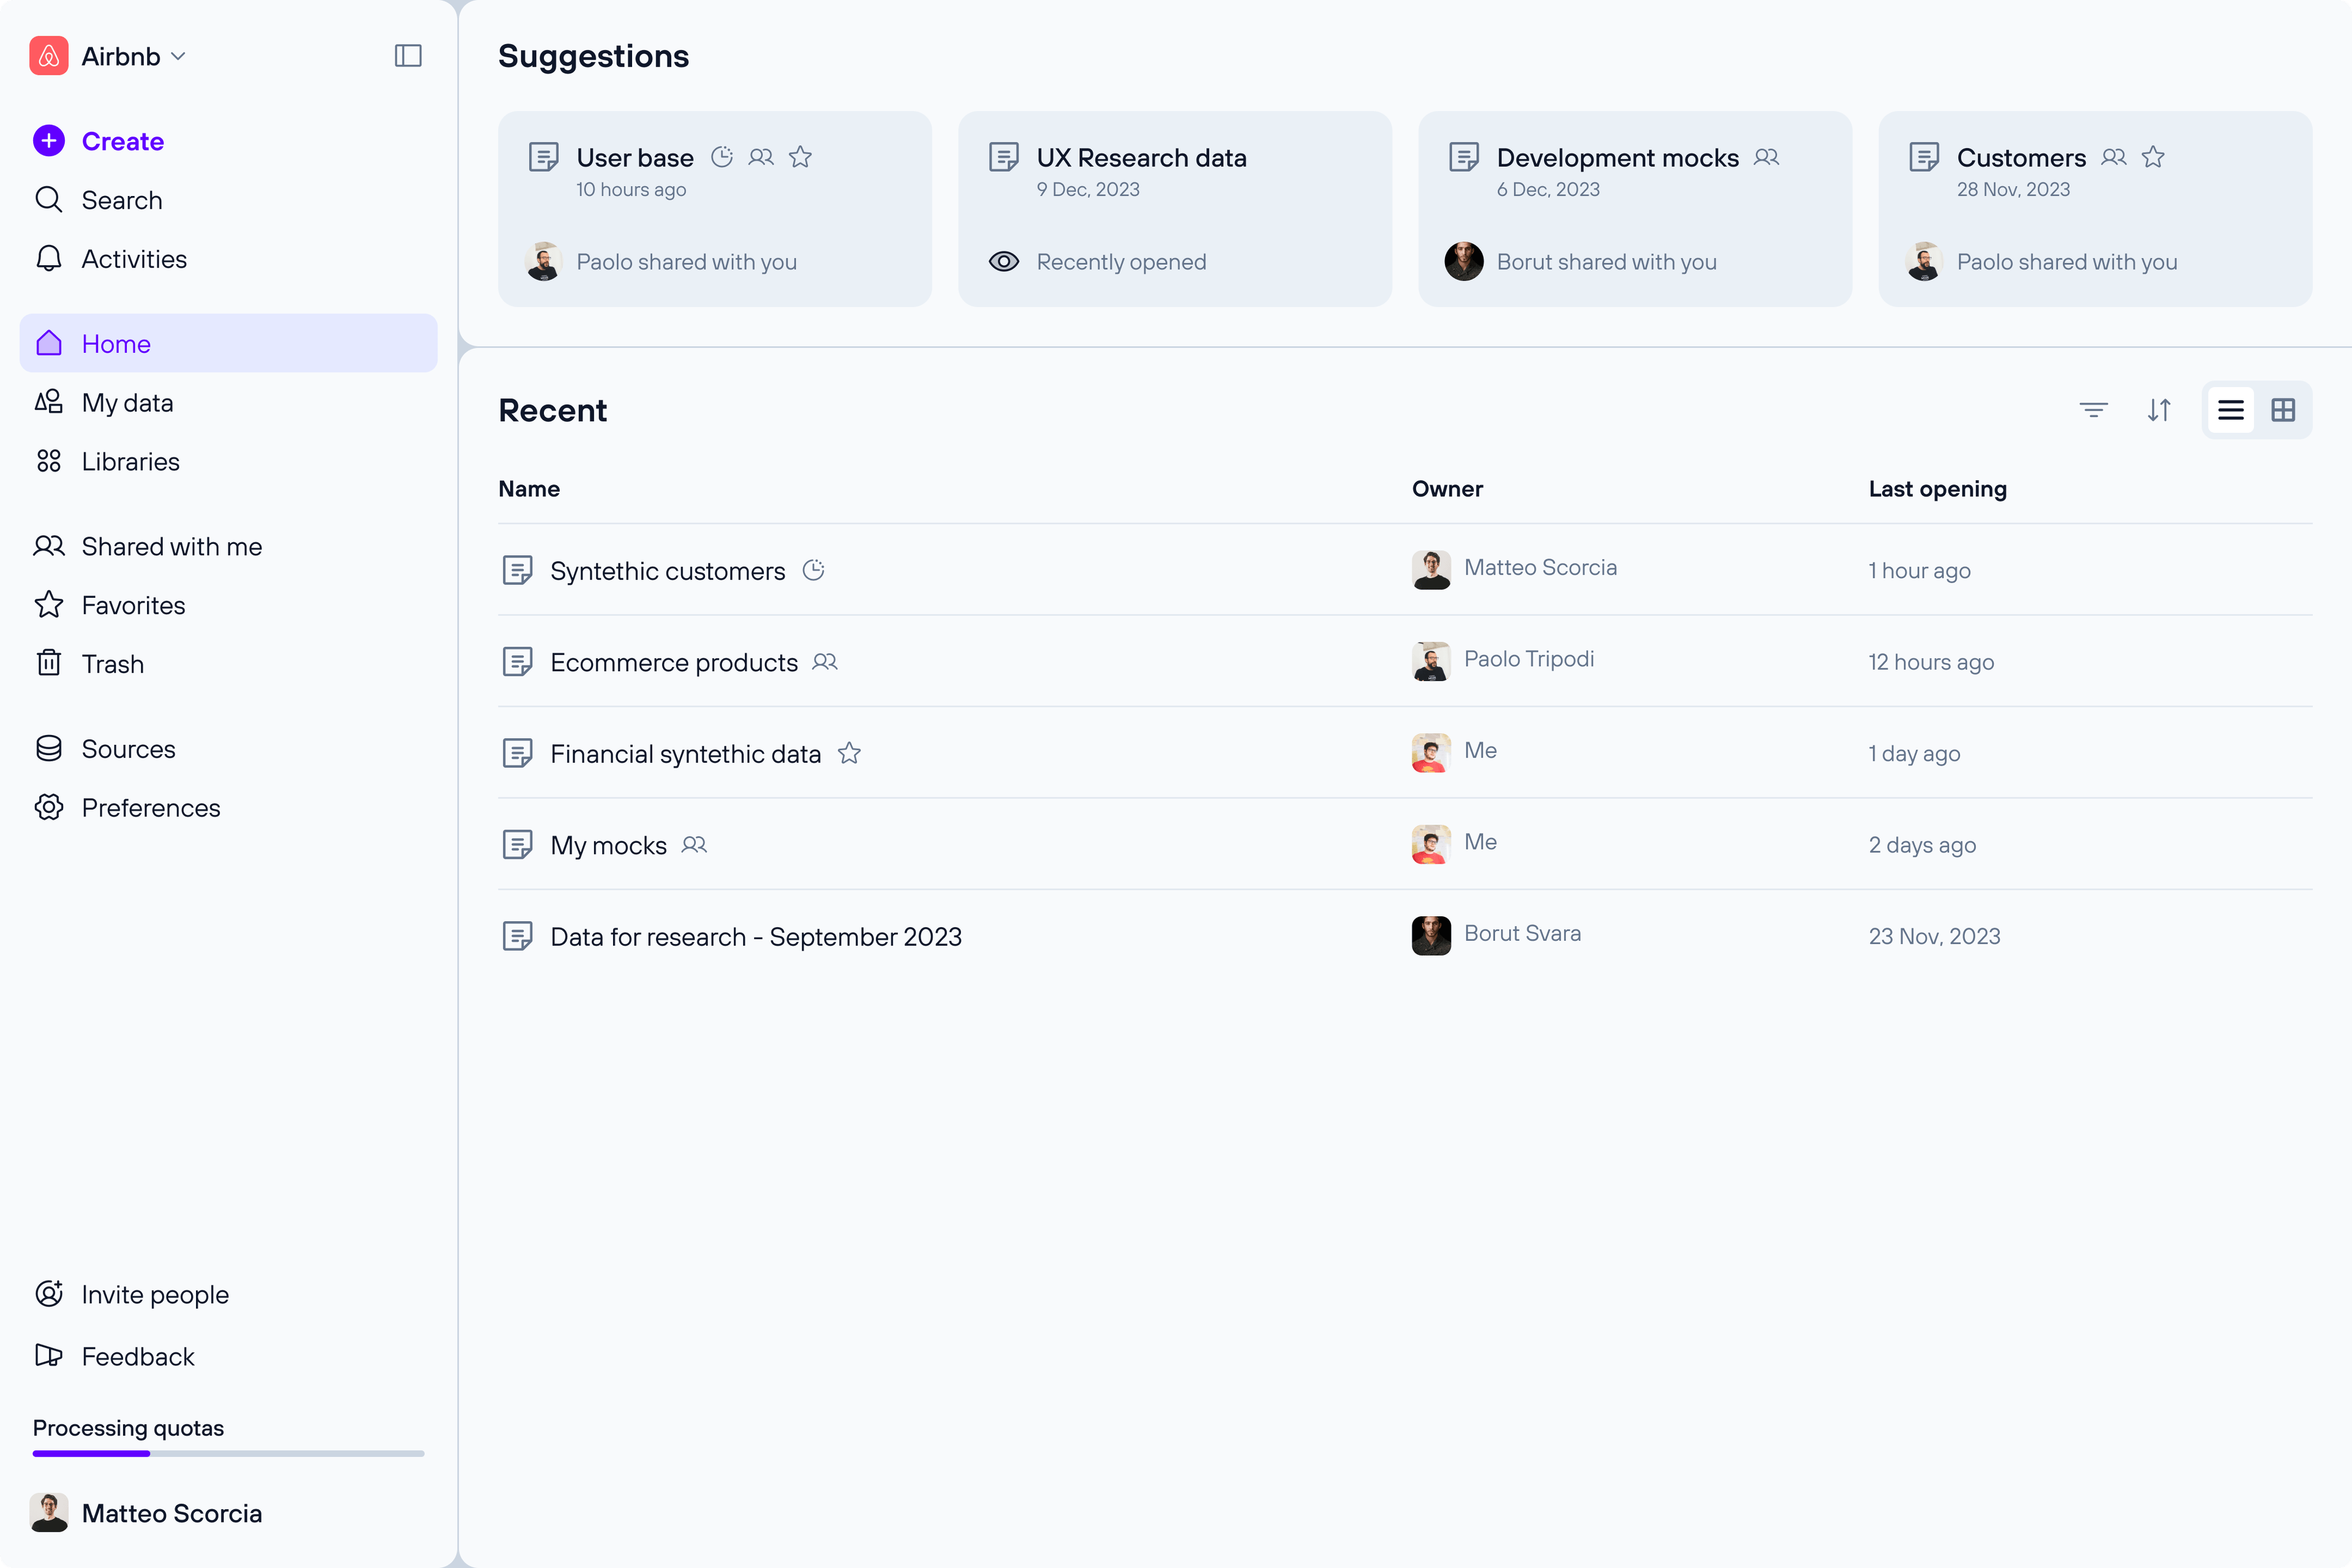Open Activities bell icon

click(x=49, y=259)
